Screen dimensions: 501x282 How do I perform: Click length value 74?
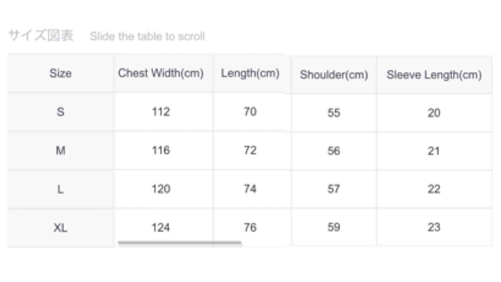point(250,189)
